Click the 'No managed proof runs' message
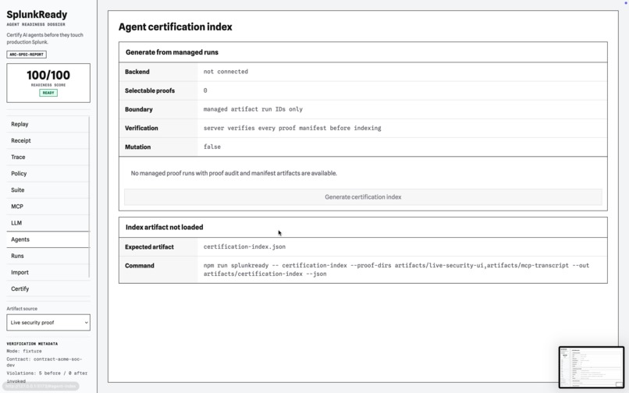The width and height of the screenshot is (629, 393). click(234, 173)
